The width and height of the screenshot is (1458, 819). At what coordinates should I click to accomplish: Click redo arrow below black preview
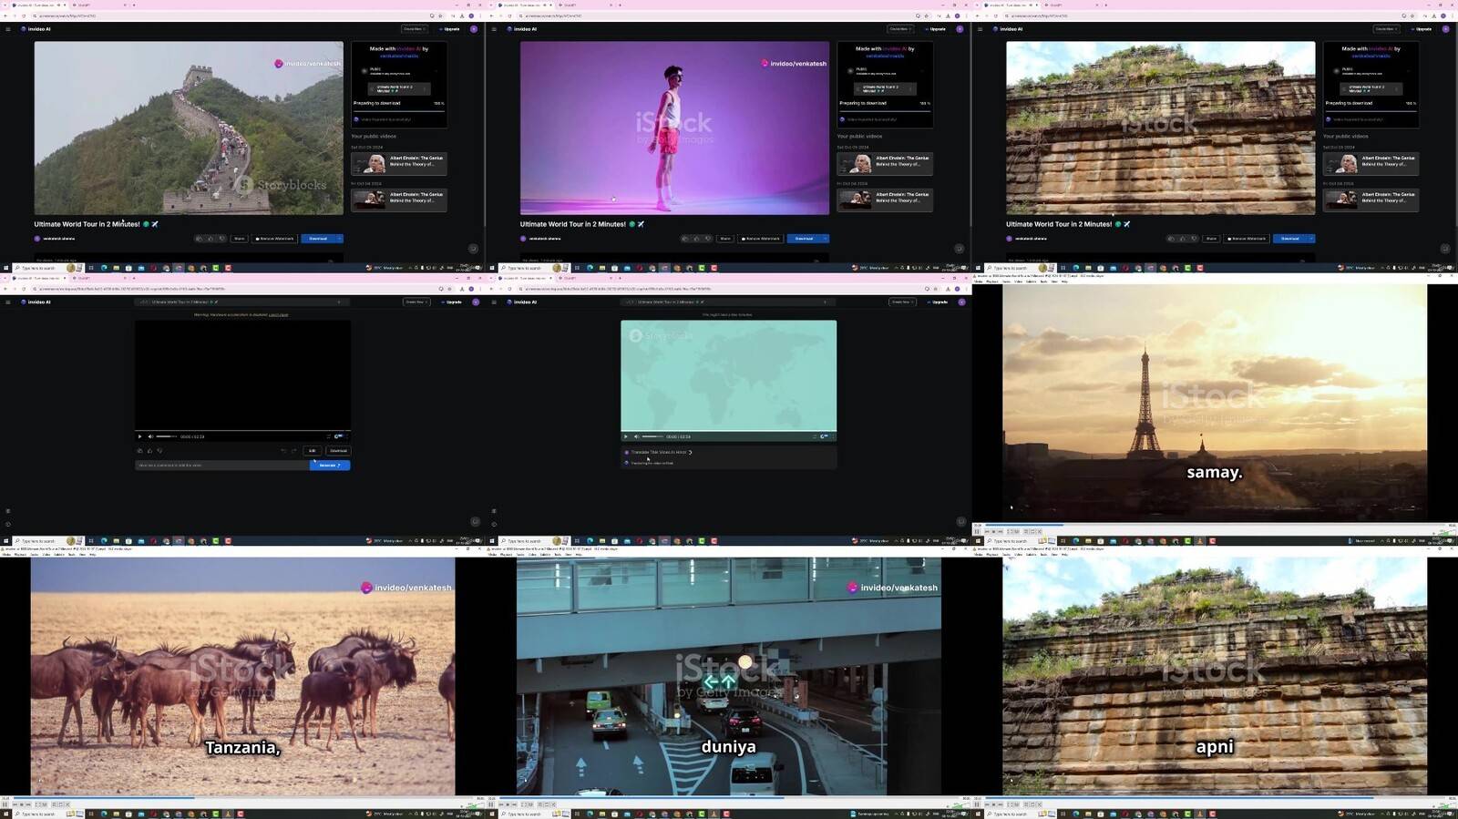(x=293, y=450)
